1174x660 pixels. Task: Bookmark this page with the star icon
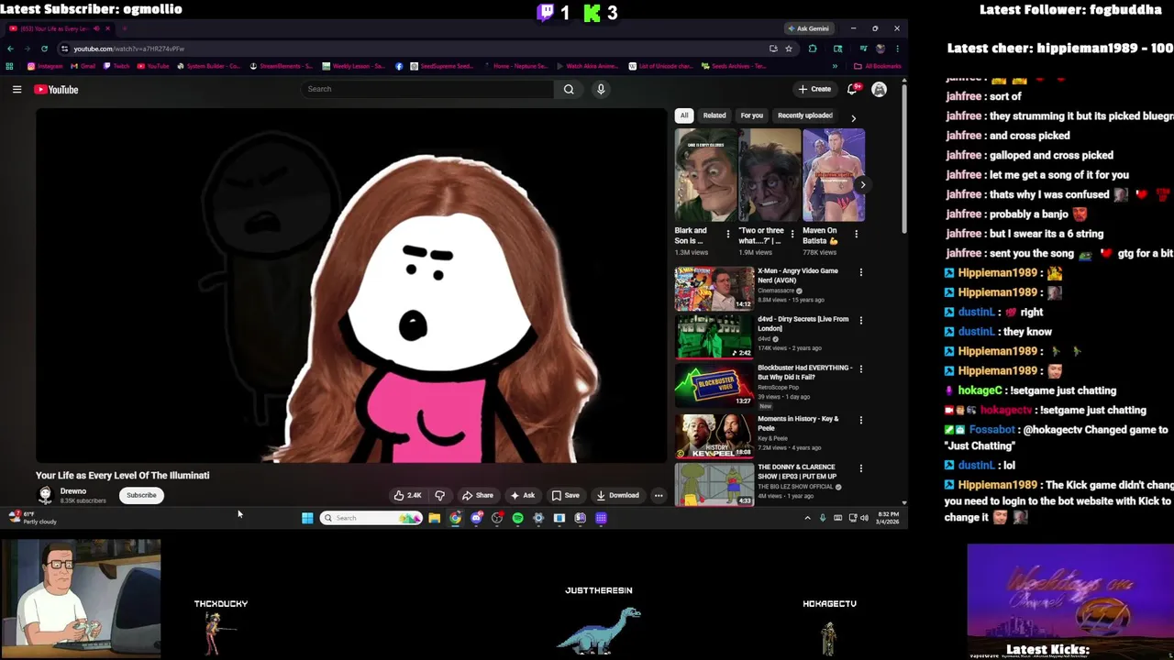pos(788,49)
